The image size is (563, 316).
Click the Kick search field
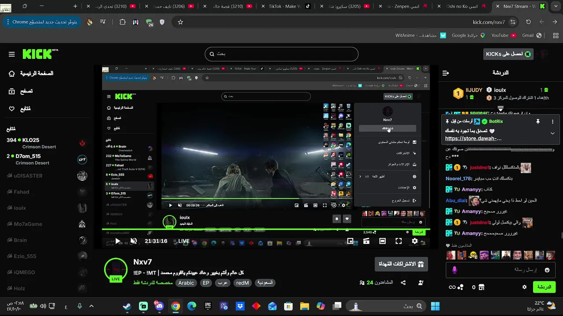tap(281, 54)
